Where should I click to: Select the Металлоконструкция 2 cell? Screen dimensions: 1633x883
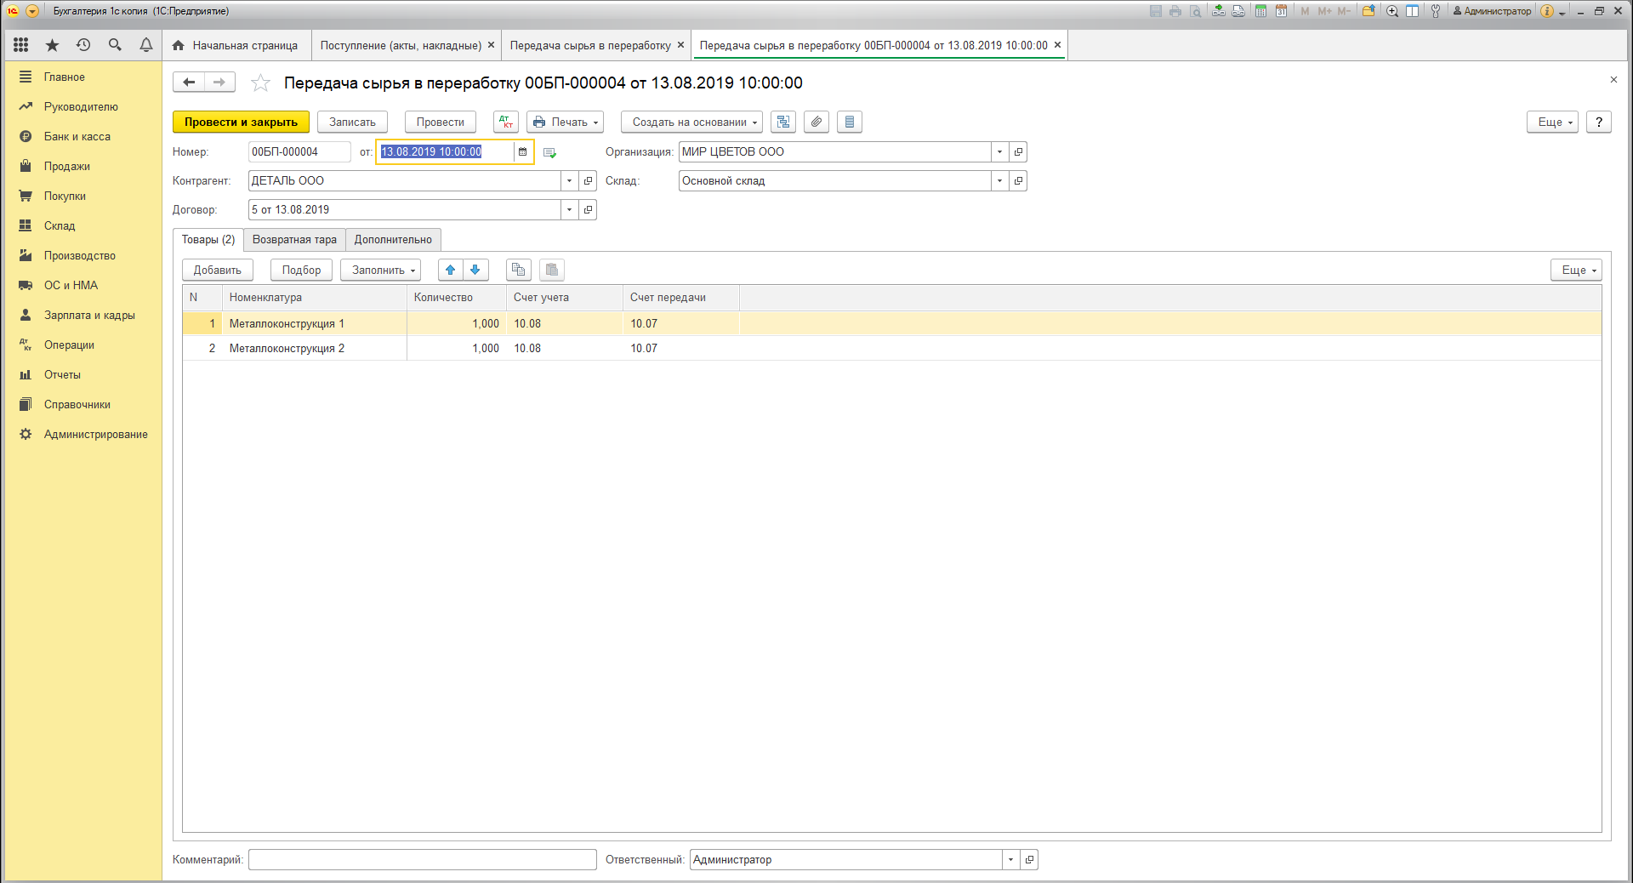(315, 349)
